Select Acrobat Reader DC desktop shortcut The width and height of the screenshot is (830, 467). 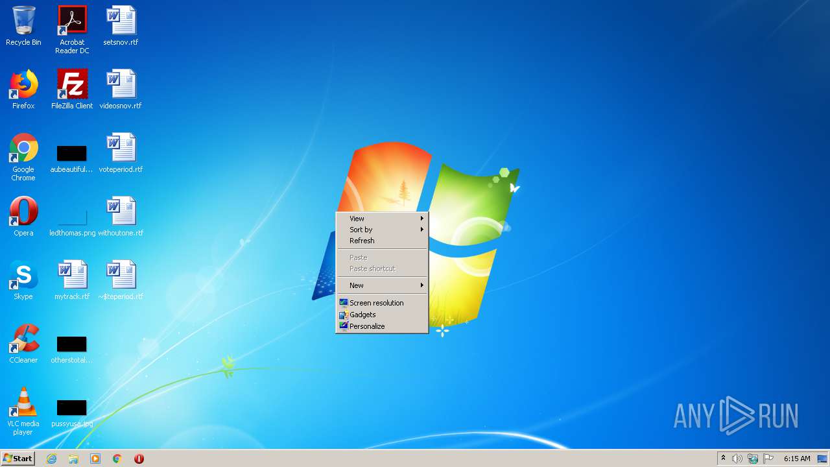click(x=72, y=30)
